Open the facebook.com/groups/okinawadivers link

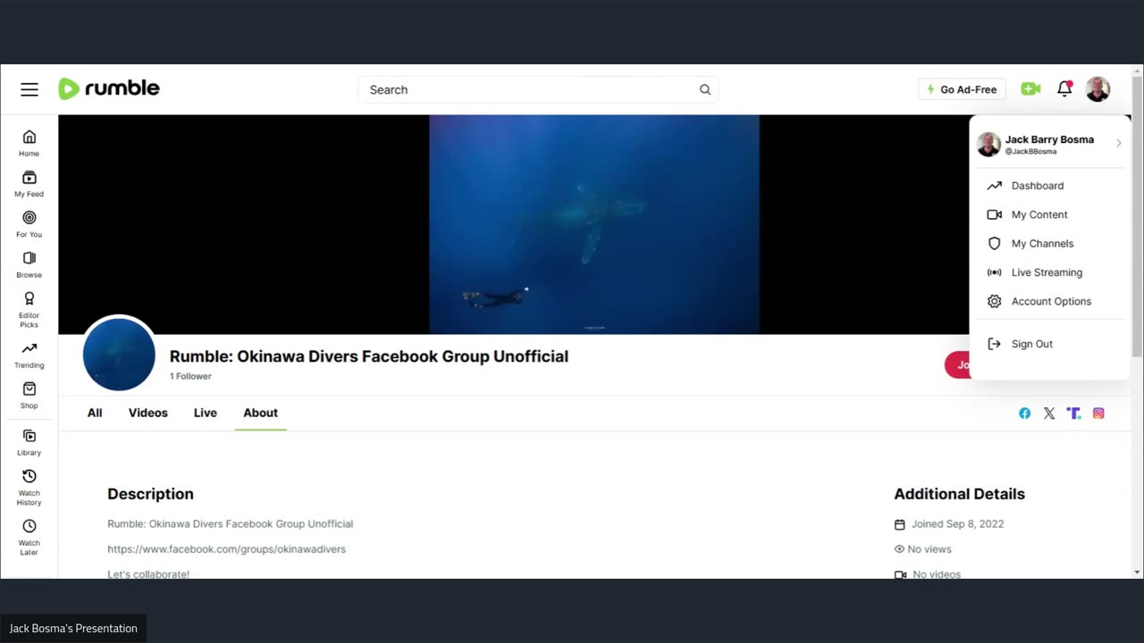tap(226, 549)
